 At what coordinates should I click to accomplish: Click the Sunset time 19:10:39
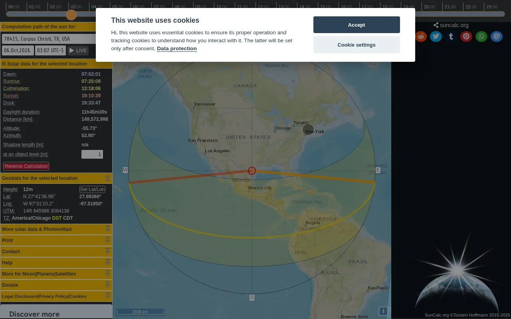point(91,96)
